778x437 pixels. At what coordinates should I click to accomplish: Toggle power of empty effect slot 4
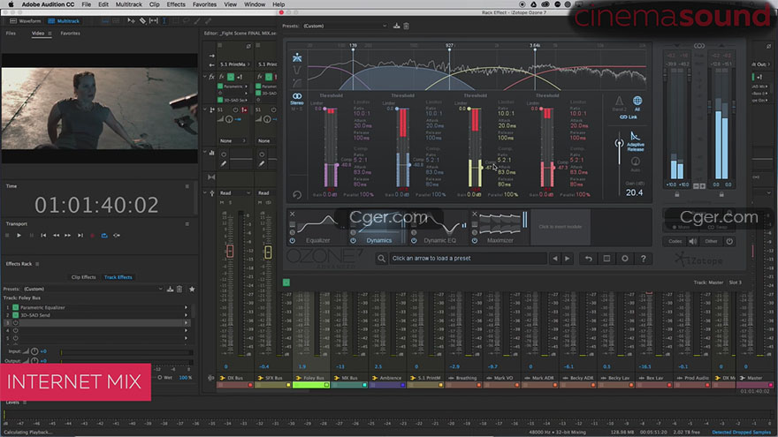click(15, 330)
